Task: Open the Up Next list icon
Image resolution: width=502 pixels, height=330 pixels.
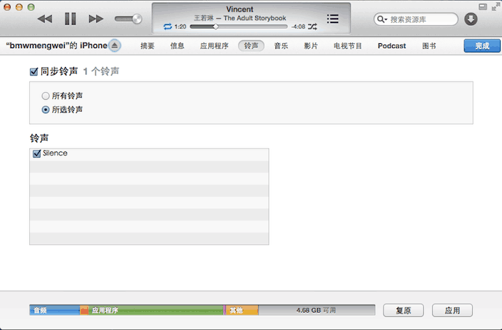Action: click(333, 19)
